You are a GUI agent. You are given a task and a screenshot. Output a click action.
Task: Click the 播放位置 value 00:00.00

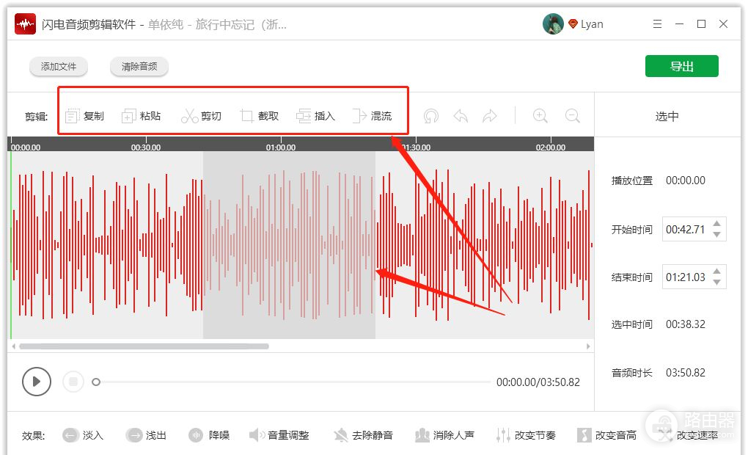point(686,181)
